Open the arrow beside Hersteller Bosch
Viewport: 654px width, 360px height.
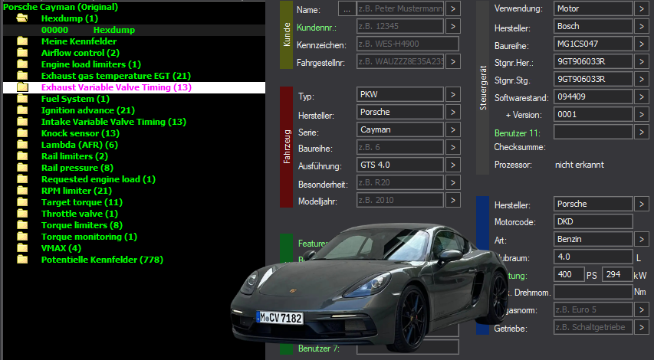point(642,26)
